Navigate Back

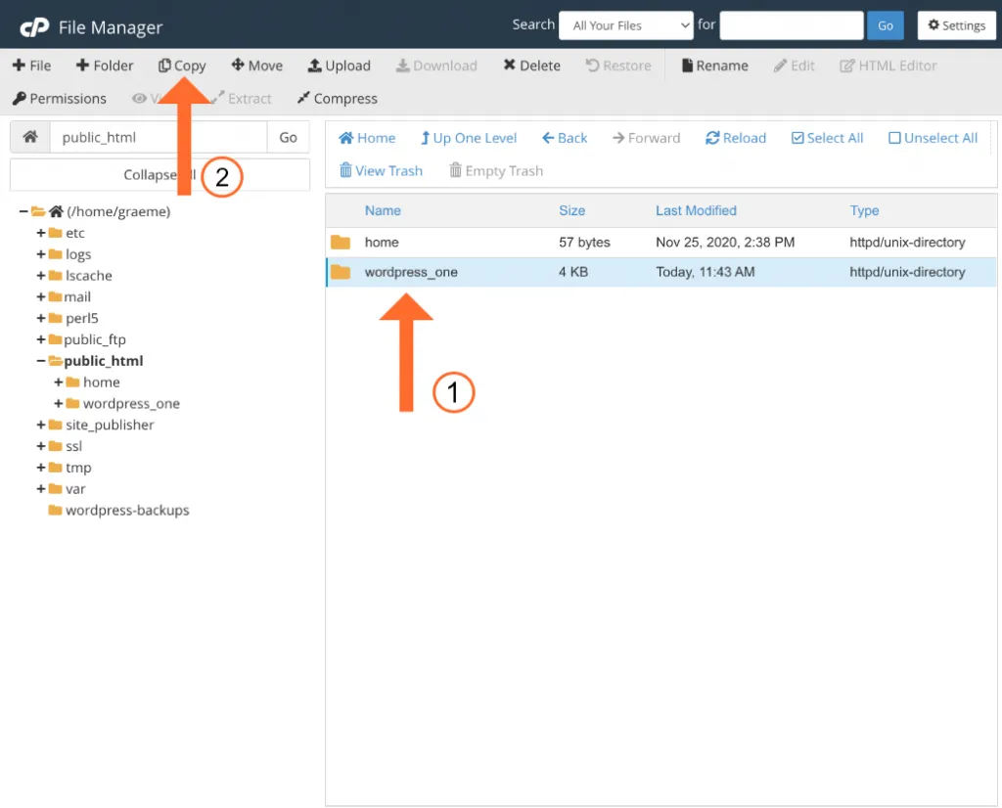[x=565, y=138]
